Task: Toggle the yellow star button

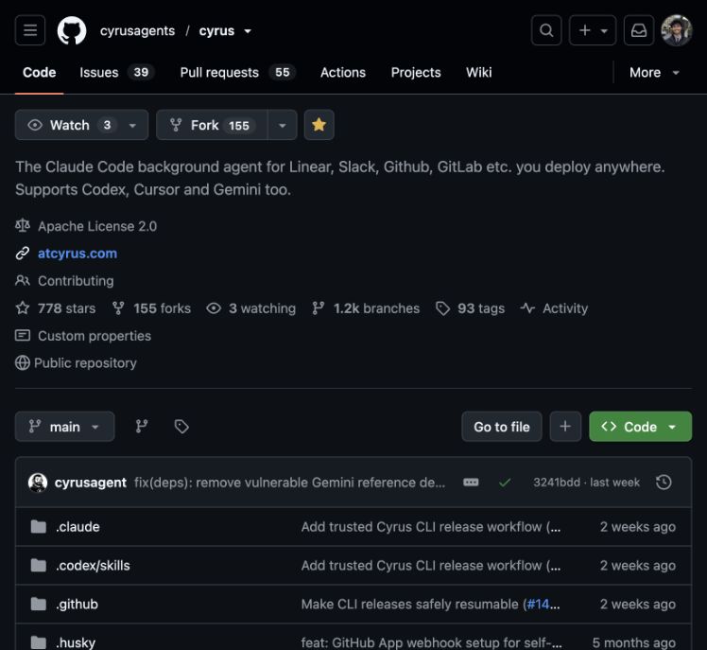Action: 319,125
